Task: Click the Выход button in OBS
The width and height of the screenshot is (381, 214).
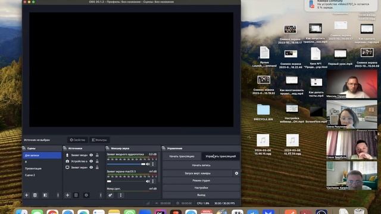Action: [x=201, y=195]
